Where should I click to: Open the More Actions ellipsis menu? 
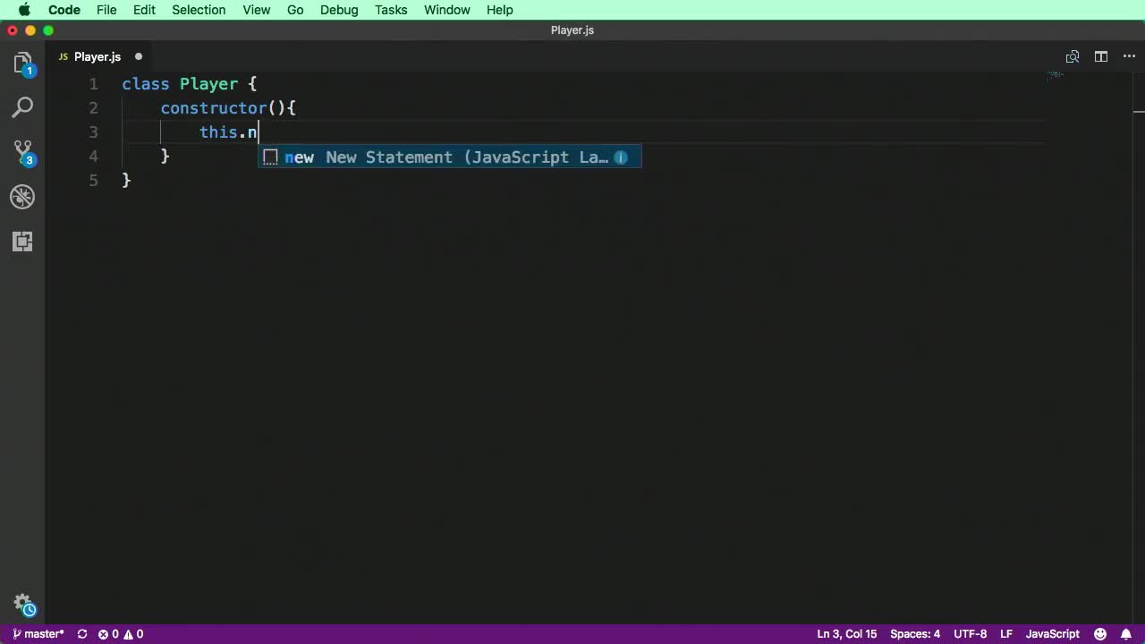pyautogui.click(x=1130, y=56)
